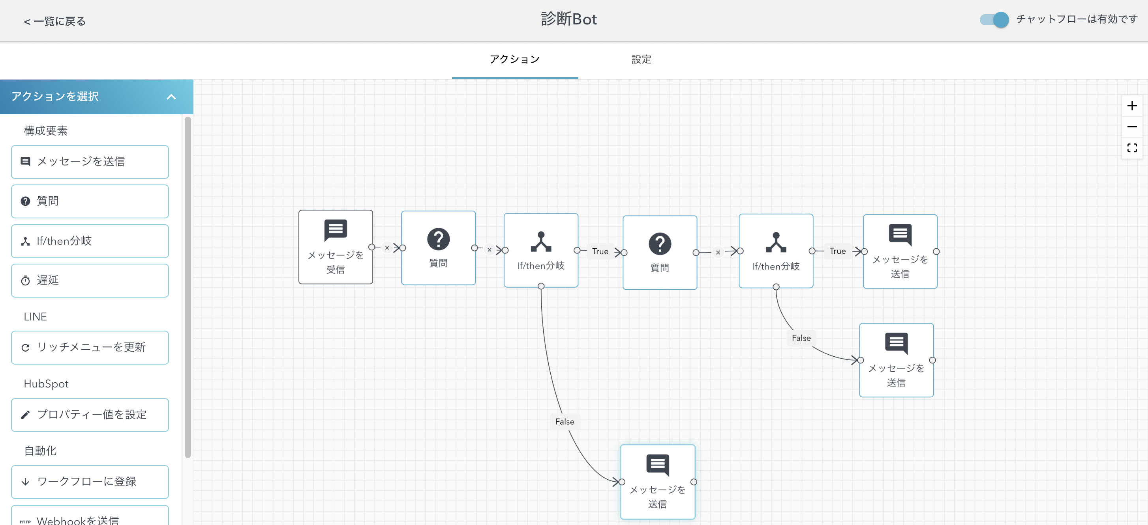Select the Webhookを送信 action
1148x525 pixels.
[x=89, y=518]
